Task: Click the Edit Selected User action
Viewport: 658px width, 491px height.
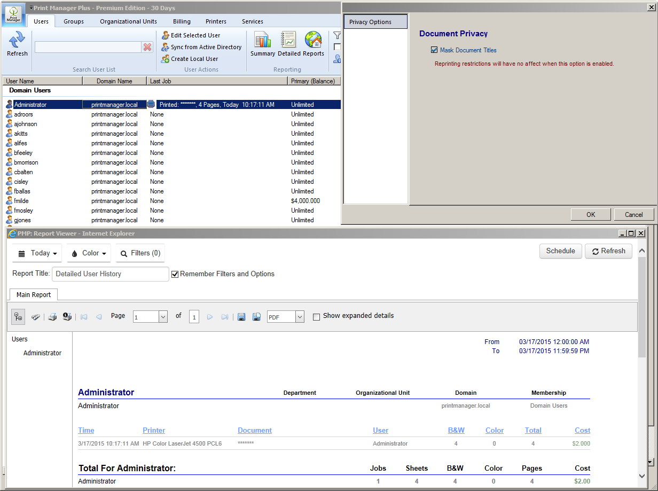Action: (191, 35)
